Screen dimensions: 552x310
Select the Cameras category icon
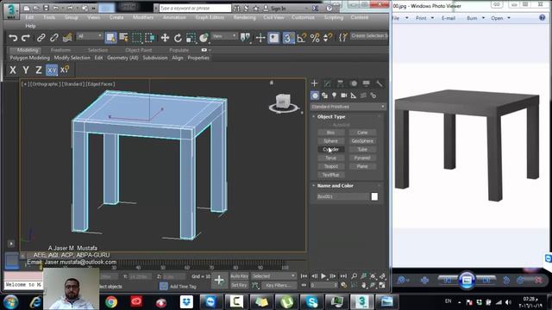(x=343, y=96)
